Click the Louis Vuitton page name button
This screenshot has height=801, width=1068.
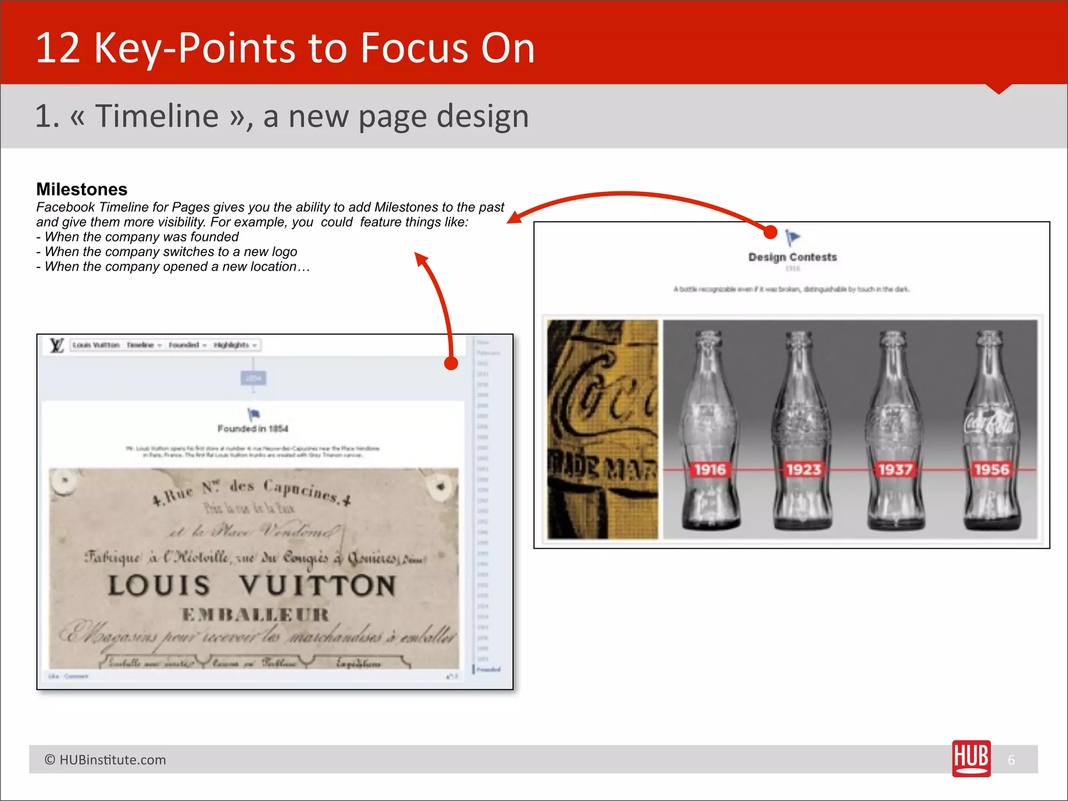[x=96, y=345]
